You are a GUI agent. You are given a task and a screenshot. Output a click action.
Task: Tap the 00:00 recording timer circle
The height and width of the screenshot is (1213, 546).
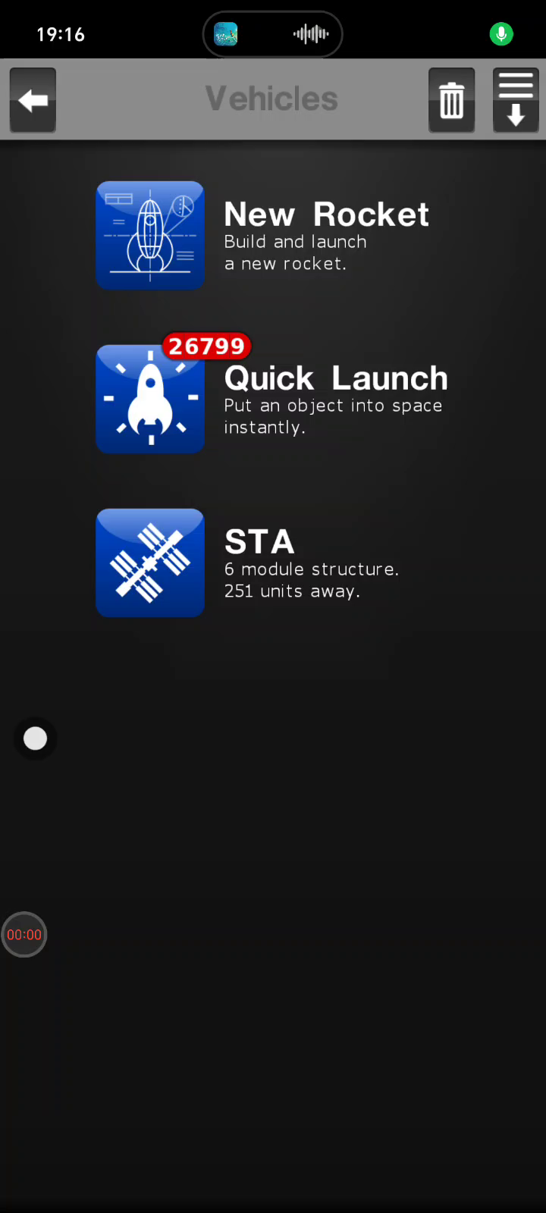(24, 935)
